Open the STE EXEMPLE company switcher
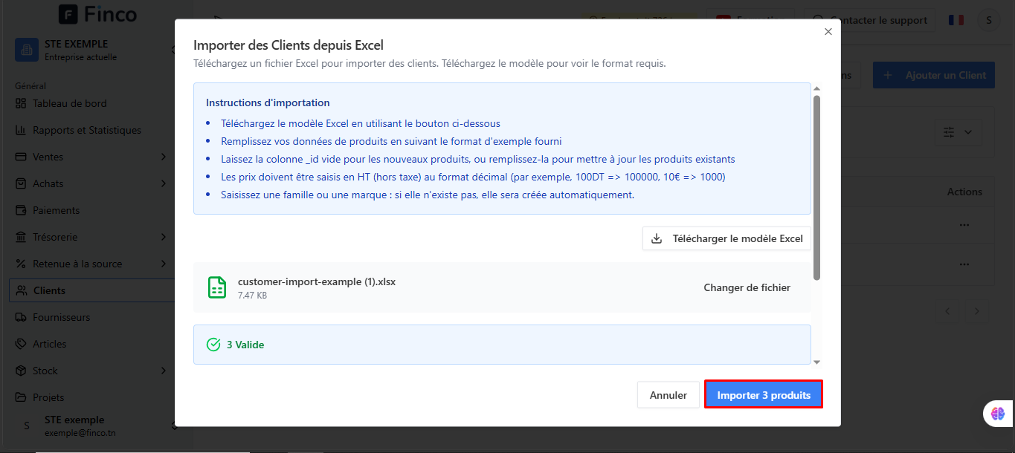The height and width of the screenshot is (453, 1015). pos(93,50)
